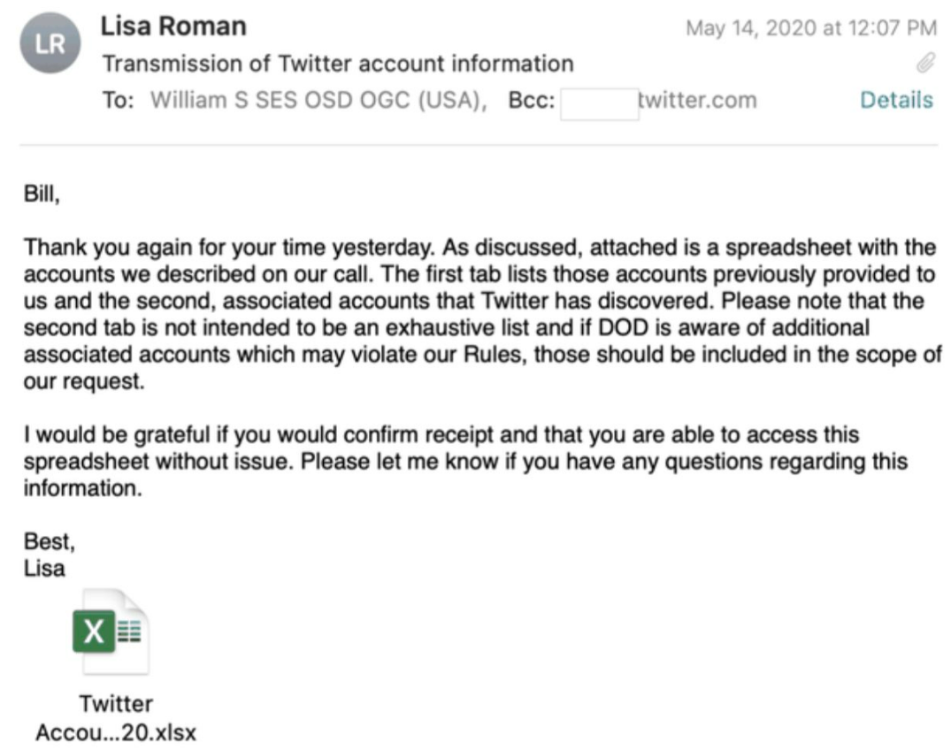Click sender name Lisa Roman
The image size is (951, 750).
(x=173, y=26)
